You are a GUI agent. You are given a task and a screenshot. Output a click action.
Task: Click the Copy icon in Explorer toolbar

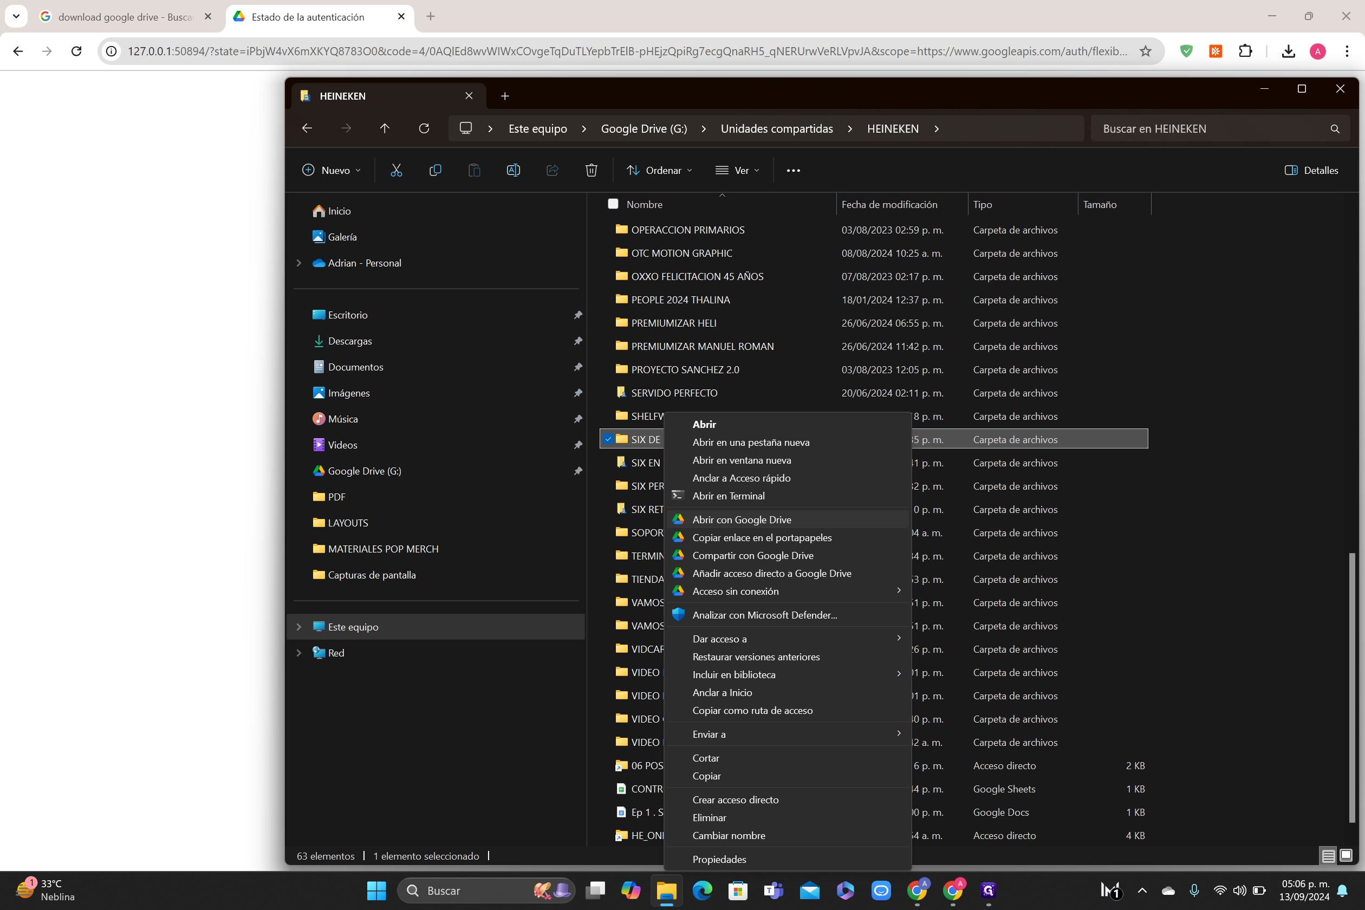(435, 170)
